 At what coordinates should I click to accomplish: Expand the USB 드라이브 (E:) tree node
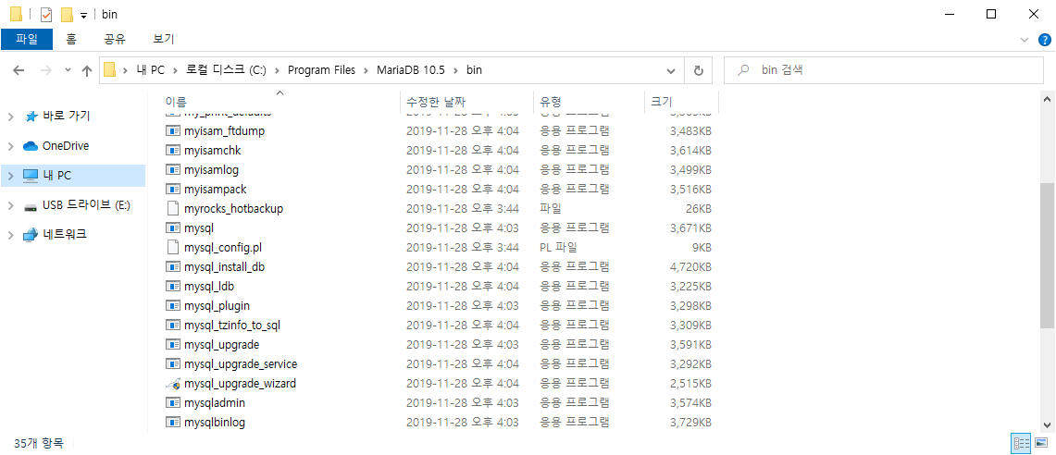click(10, 205)
